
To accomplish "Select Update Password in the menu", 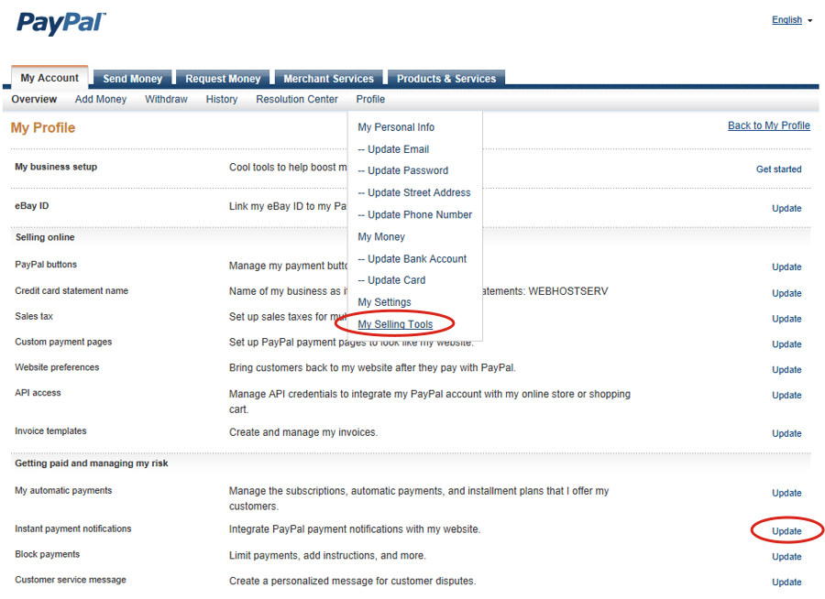I will tap(403, 170).
